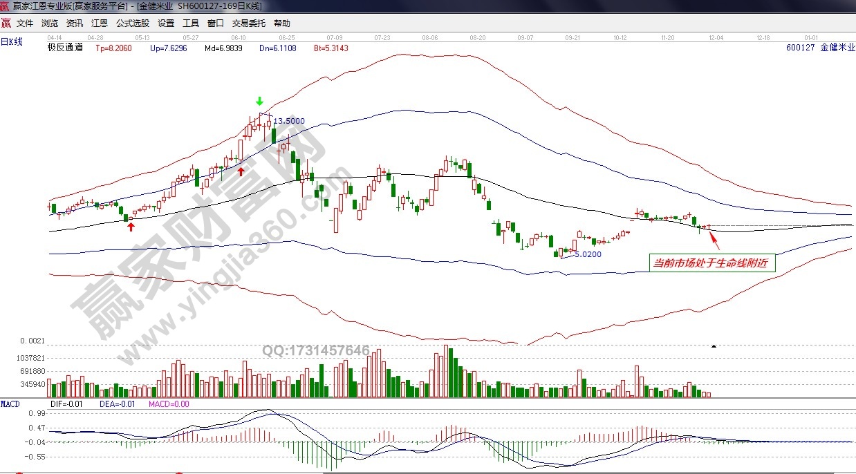Click the 08-20 date on the time axis
Viewport: 856px width, 474px height.
477,37
